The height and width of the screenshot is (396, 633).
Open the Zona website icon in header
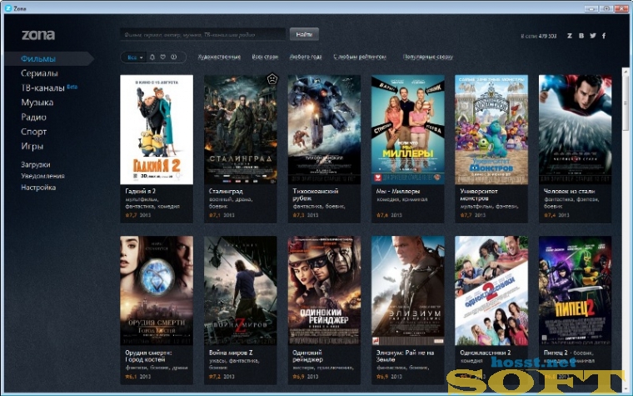tap(569, 36)
